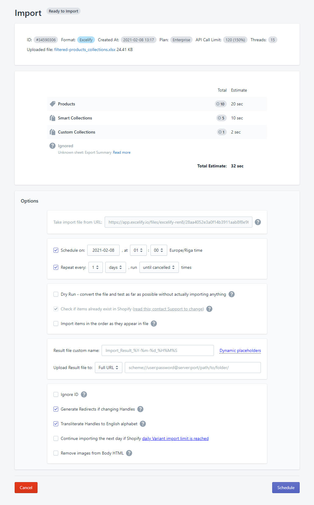
Task: Open the until cancelled dropdown
Action: [159, 267]
